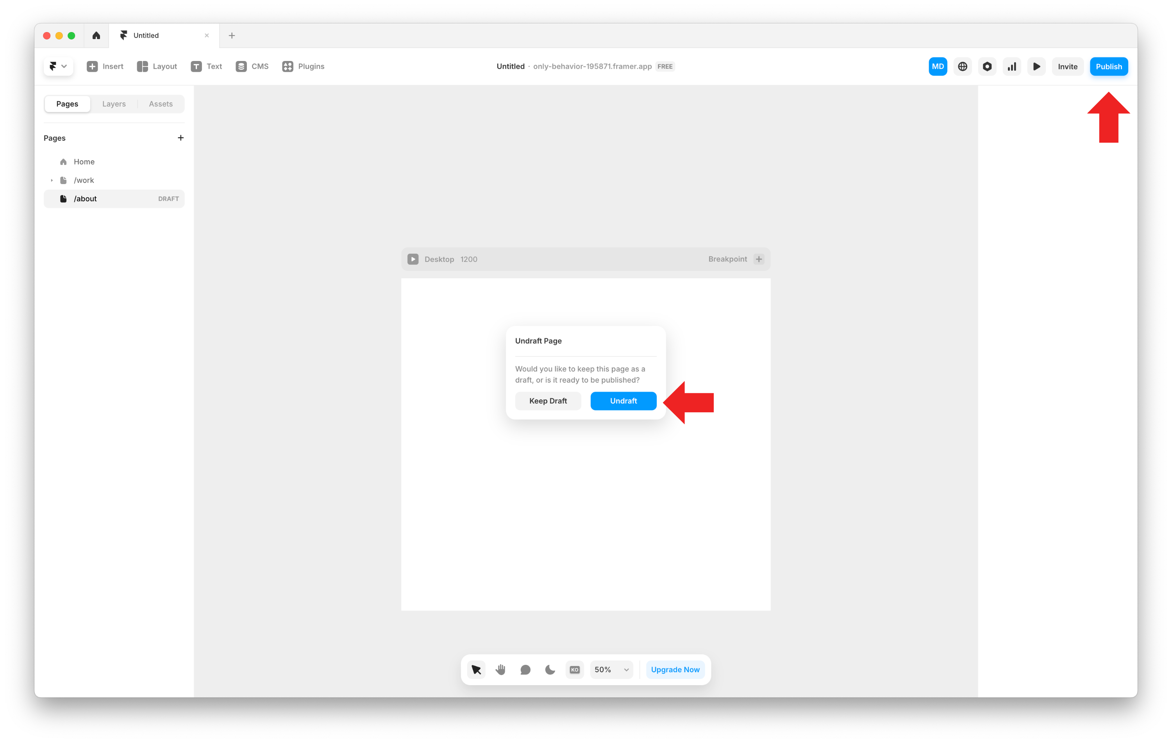Add a new page with plus icon
Viewport: 1172px width, 743px height.
180,138
